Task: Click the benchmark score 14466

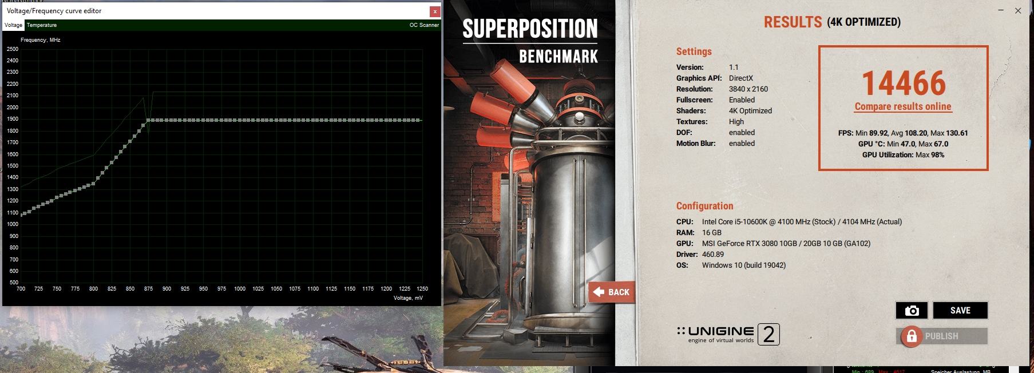Action: [904, 84]
